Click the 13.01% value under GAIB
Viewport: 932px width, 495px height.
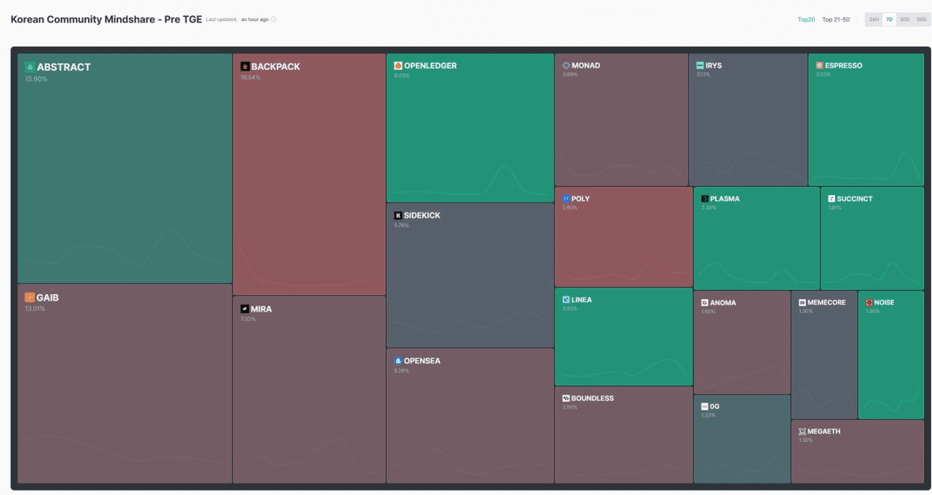pyautogui.click(x=35, y=309)
